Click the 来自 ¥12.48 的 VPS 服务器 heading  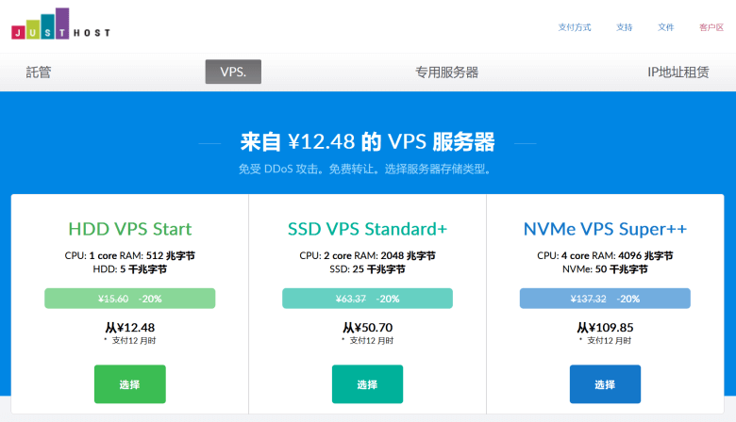[x=368, y=142]
